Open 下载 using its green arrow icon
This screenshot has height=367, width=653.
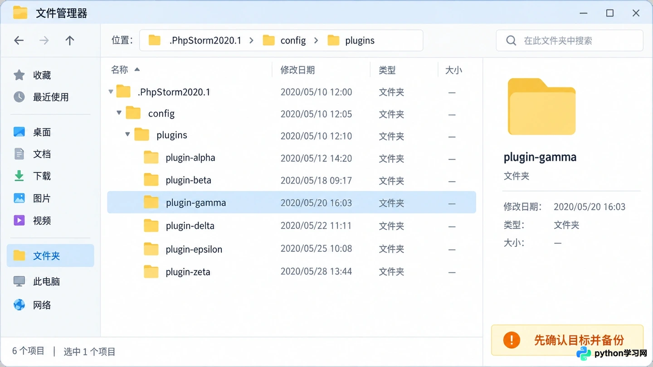(19, 176)
